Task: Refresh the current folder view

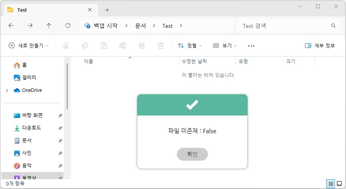Action: (68, 26)
